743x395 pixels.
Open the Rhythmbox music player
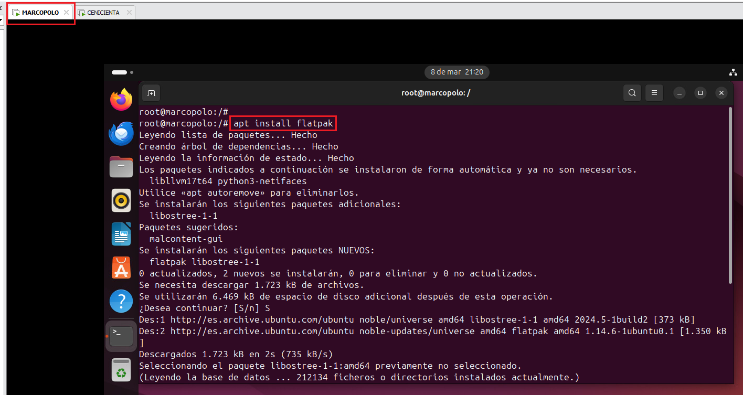(121, 200)
